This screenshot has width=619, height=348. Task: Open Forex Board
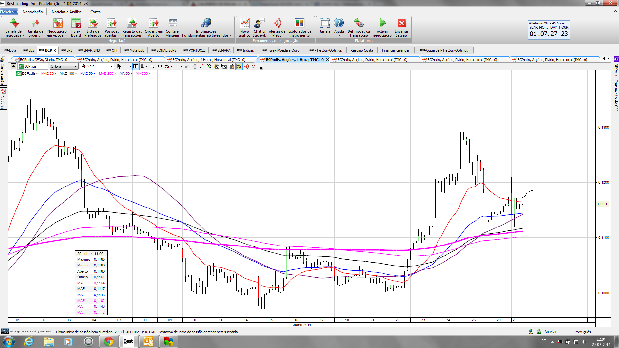76,27
